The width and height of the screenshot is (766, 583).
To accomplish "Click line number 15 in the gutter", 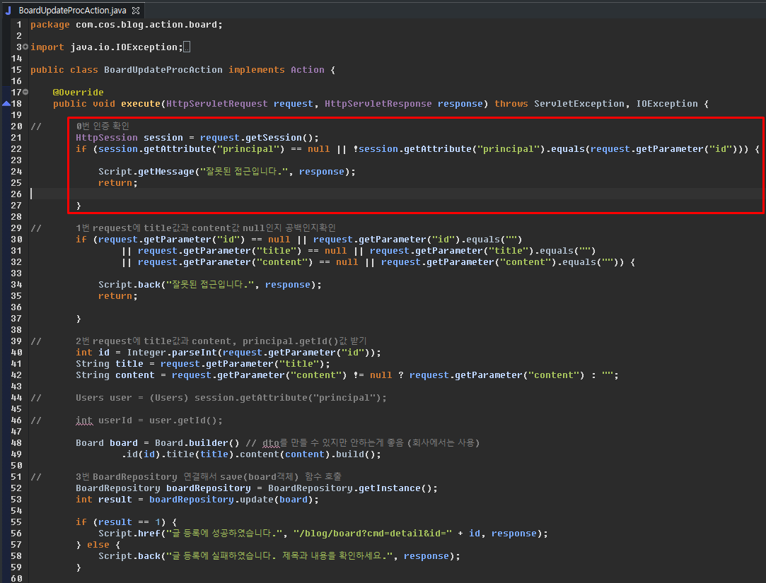I will [x=16, y=70].
